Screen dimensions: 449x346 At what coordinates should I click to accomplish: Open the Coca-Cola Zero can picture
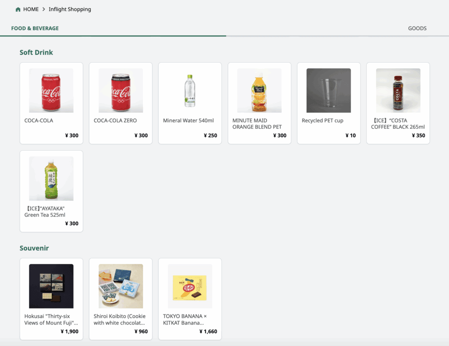pyautogui.click(x=121, y=91)
